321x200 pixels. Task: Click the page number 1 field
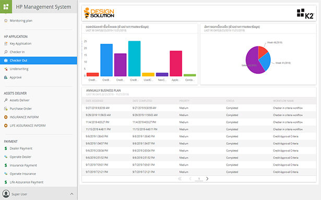tap(199, 179)
